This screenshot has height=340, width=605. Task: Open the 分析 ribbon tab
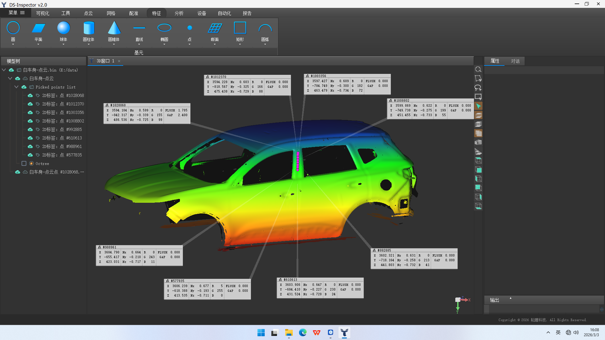[x=179, y=13]
